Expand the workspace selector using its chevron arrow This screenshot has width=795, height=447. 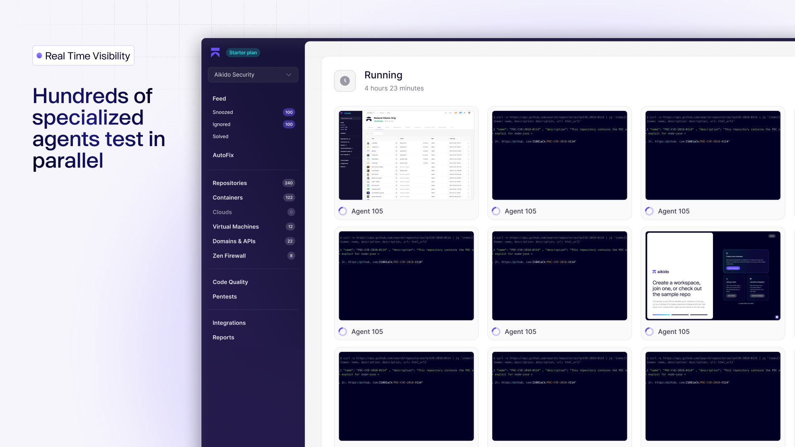[x=289, y=74]
